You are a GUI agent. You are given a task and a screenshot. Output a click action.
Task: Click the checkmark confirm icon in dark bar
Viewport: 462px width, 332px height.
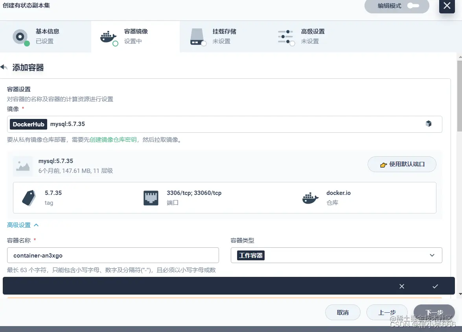(435, 286)
